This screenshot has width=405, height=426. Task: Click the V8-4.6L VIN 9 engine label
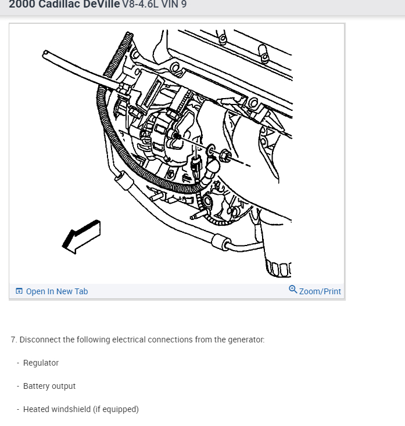(x=154, y=4)
